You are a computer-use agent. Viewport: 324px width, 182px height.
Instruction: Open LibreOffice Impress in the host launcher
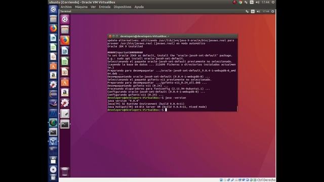tap(53, 57)
